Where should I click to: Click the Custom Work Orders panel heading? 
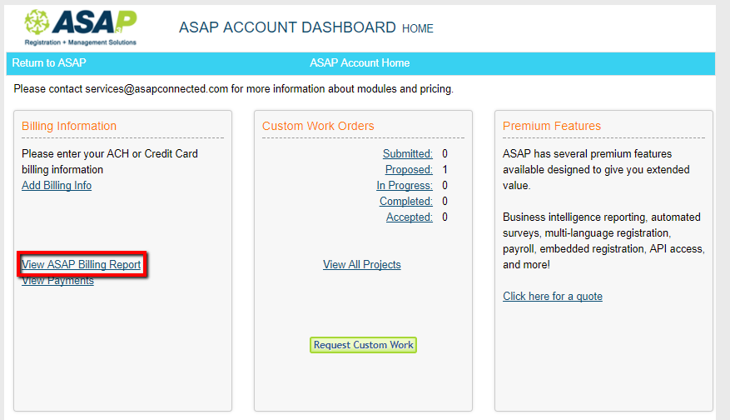point(318,127)
